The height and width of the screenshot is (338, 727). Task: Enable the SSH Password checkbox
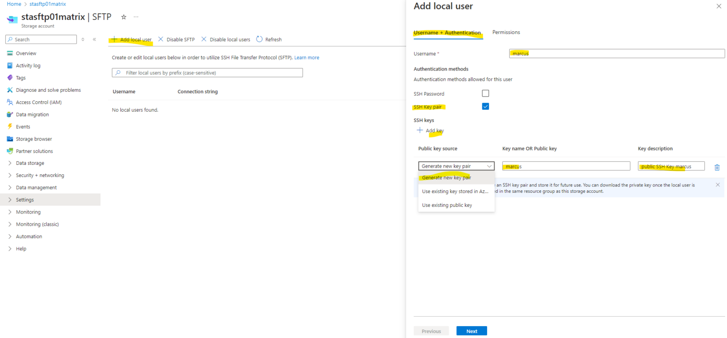485,94
